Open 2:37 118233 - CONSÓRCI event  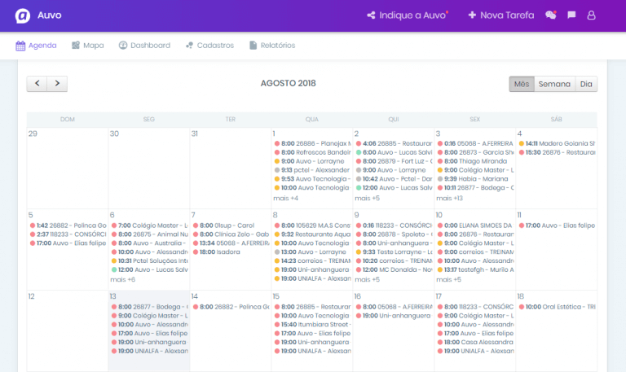tap(68, 234)
